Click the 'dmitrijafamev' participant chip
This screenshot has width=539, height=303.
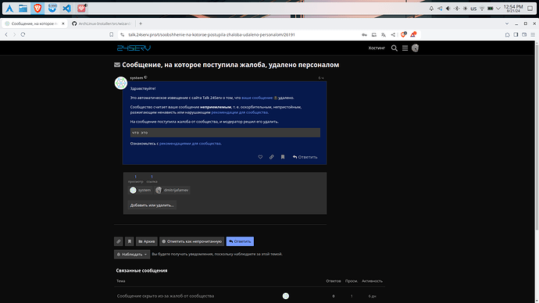pos(172,190)
